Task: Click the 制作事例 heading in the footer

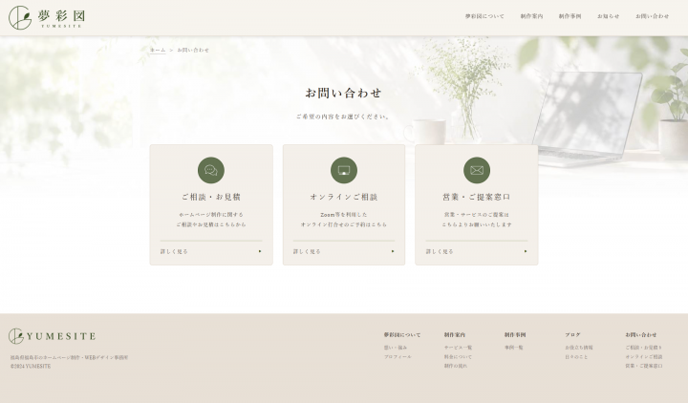Action: (x=515, y=335)
